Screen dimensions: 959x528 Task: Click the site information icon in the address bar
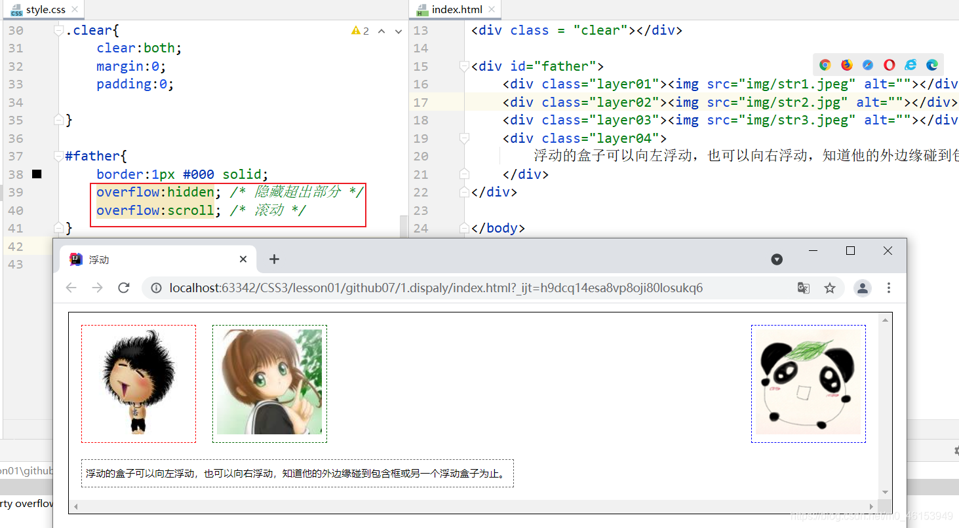coord(155,287)
